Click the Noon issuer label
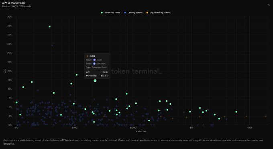Screen dimensions: 273x149 tap(99, 60)
